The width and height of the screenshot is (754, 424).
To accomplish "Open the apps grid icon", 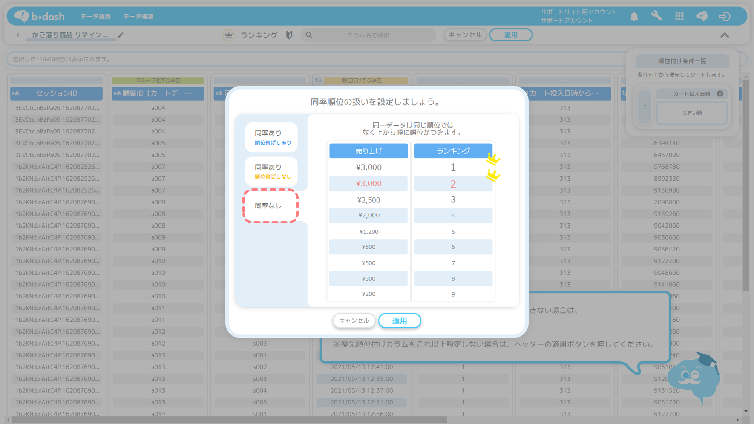I will pos(679,16).
